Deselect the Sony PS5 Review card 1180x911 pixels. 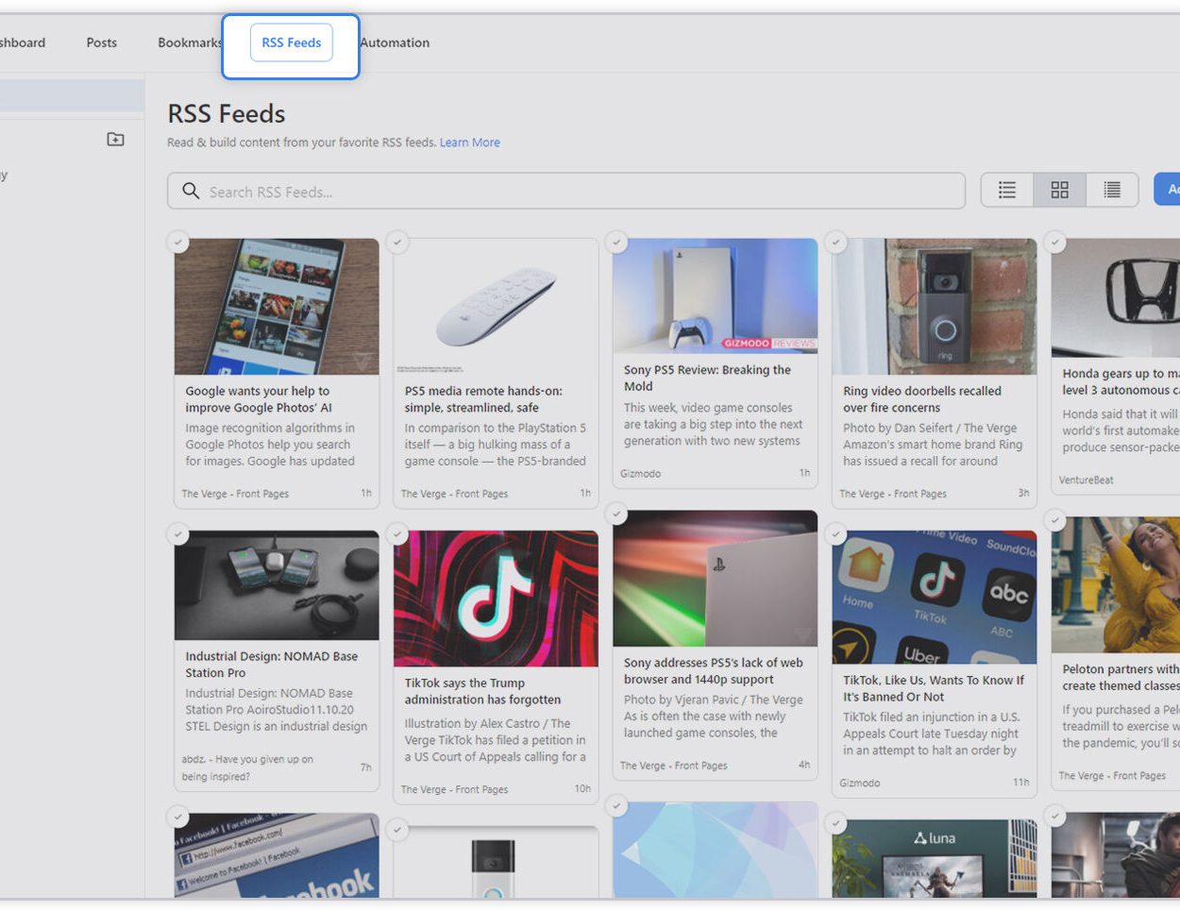point(617,243)
